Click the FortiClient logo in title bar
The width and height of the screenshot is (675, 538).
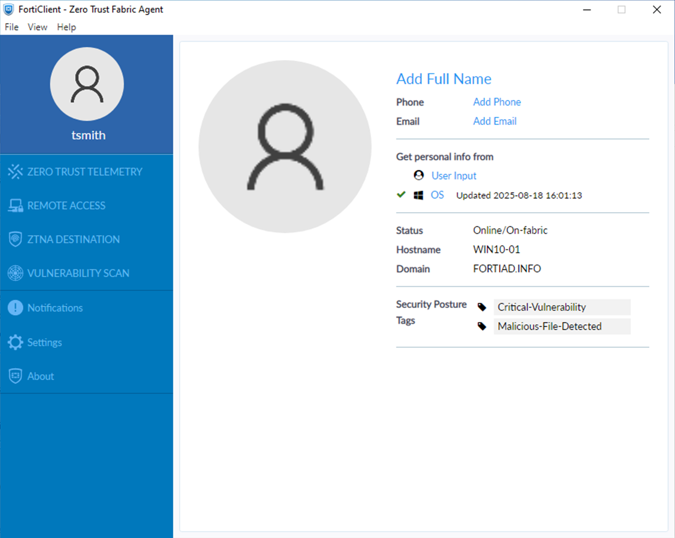9,9
